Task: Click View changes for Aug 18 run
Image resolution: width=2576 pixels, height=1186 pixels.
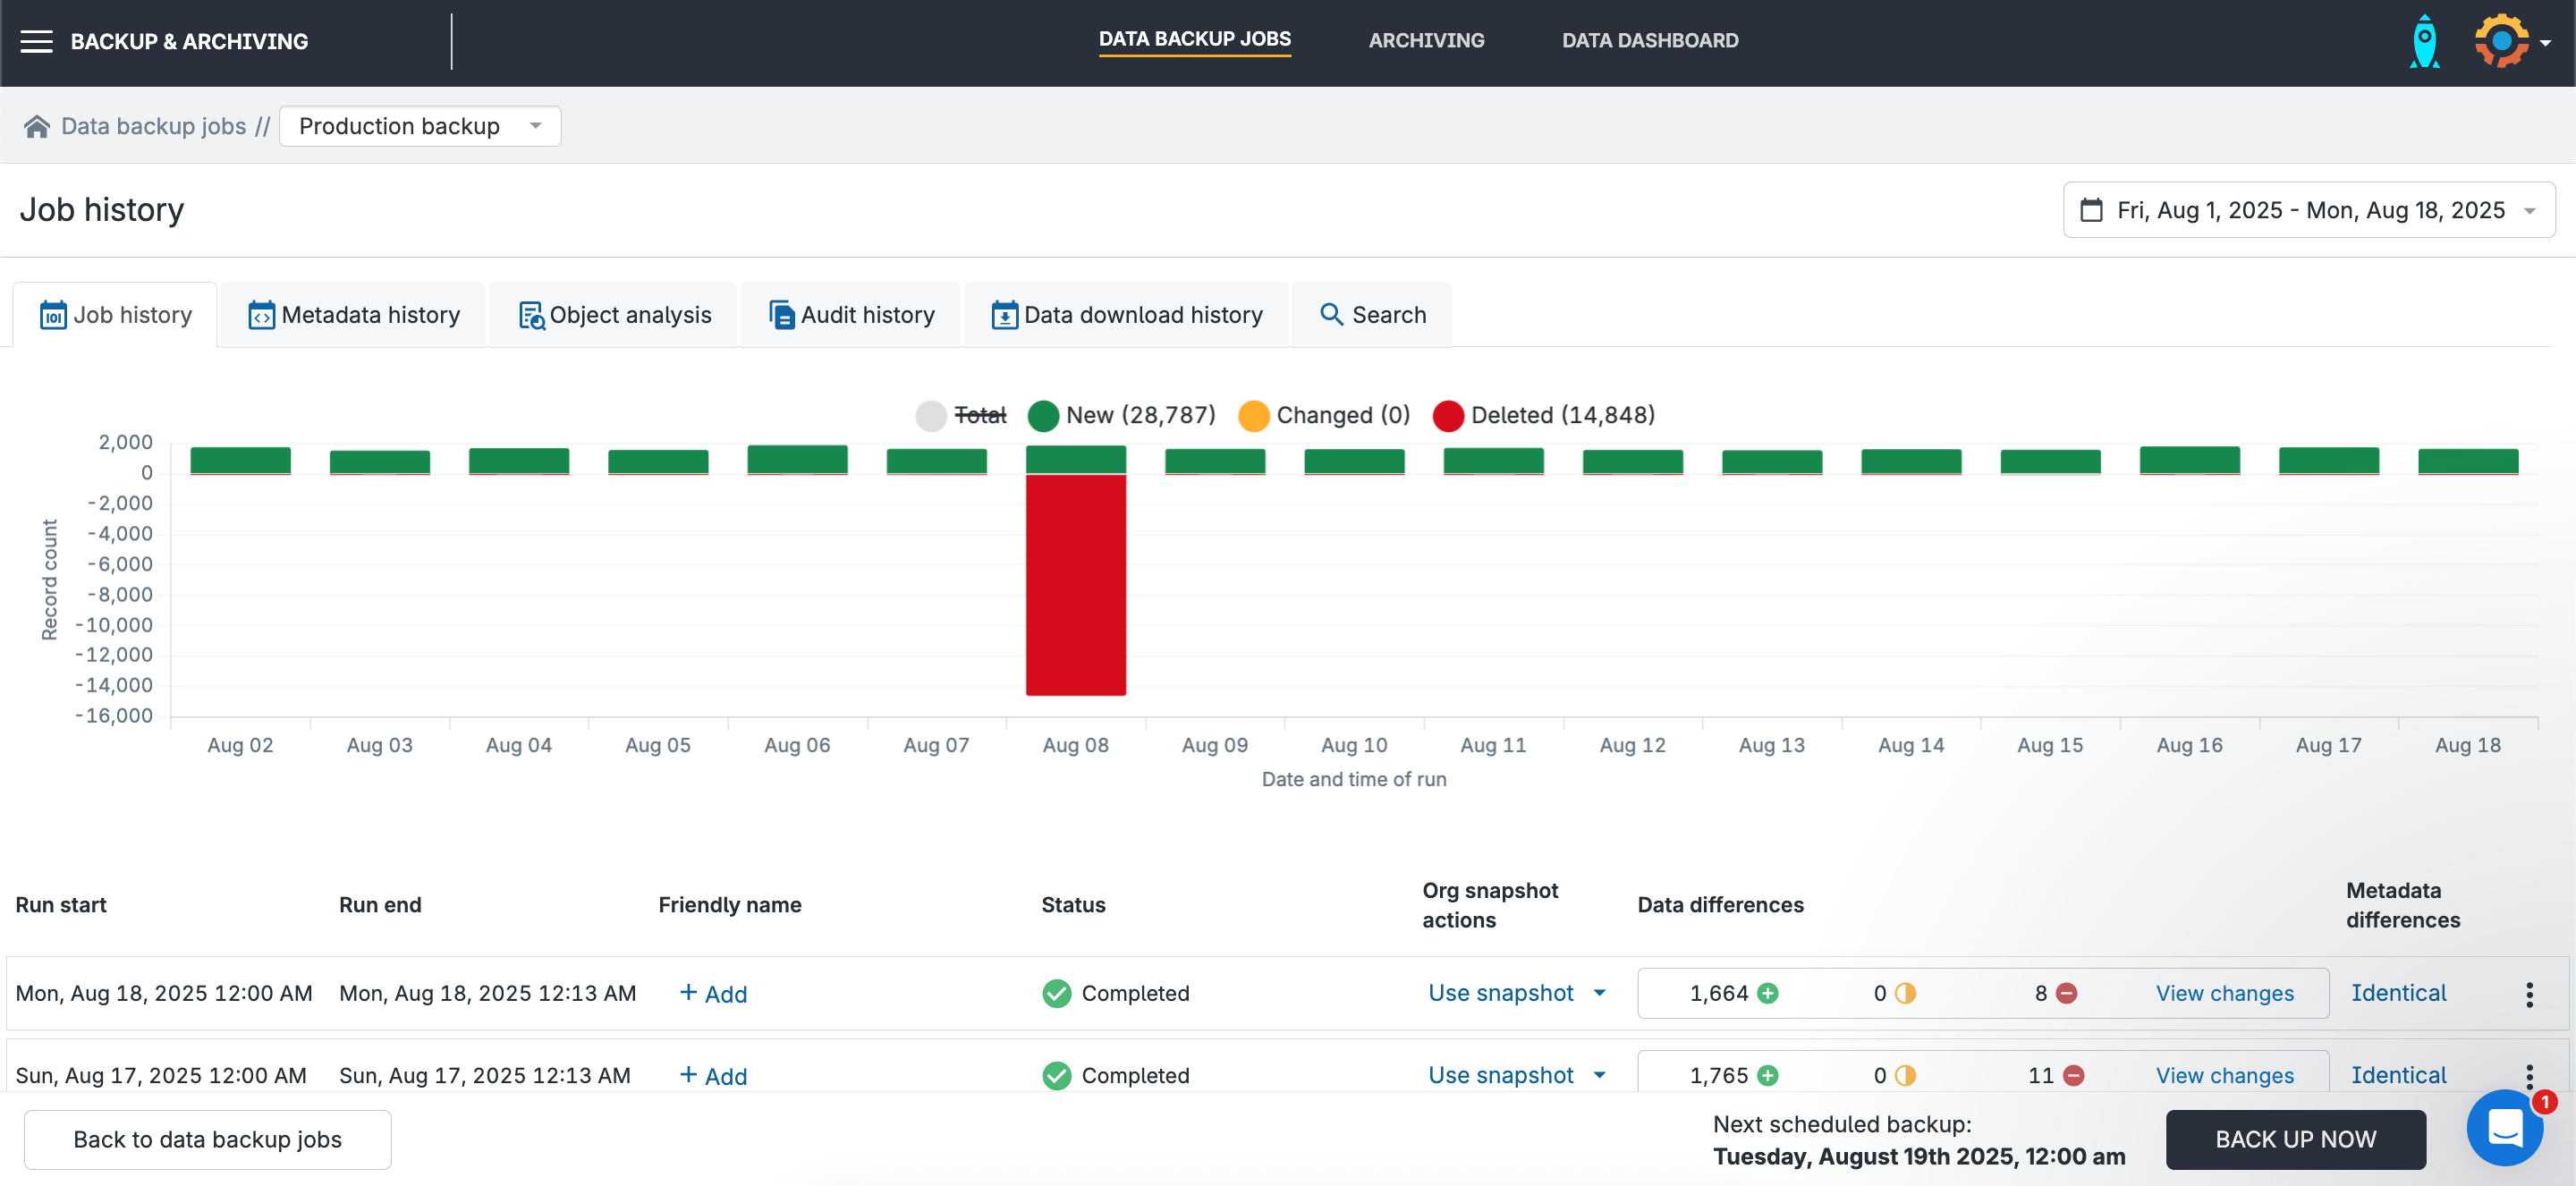Action: click(2224, 993)
